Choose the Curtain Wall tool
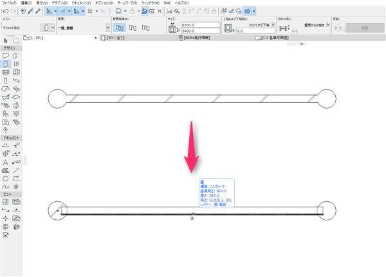Viewport: 386px width, 277px height. (16, 73)
